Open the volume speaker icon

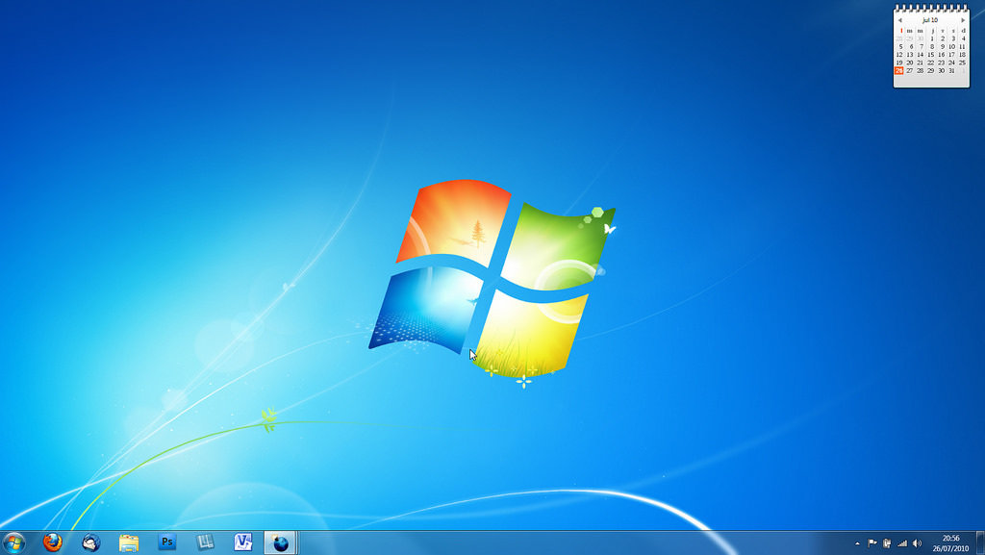917,543
